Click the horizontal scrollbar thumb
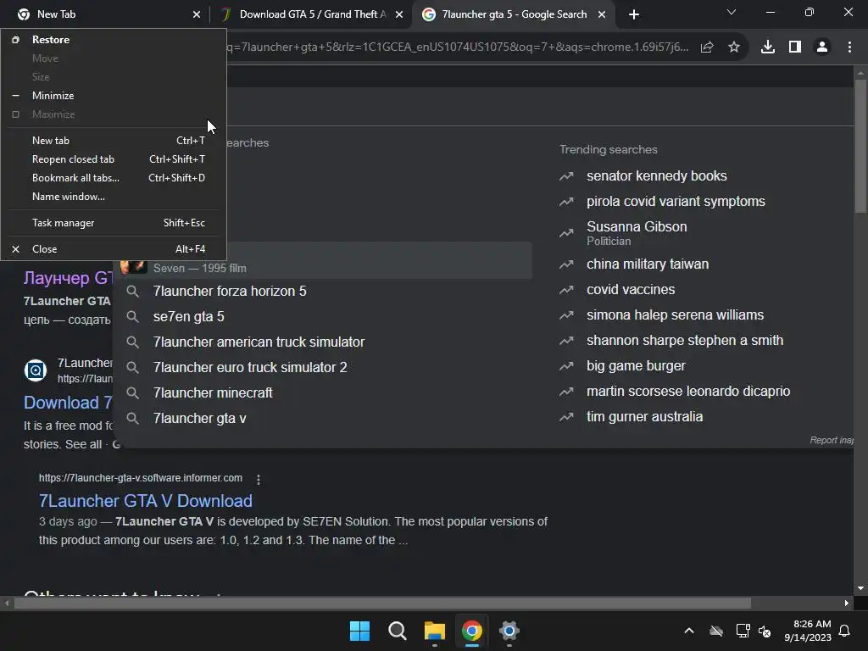 tap(382, 603)
